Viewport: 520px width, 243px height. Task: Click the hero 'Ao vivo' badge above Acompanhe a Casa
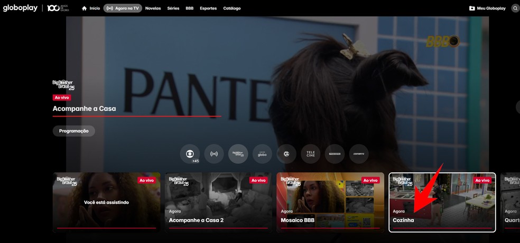click(62, 98)
